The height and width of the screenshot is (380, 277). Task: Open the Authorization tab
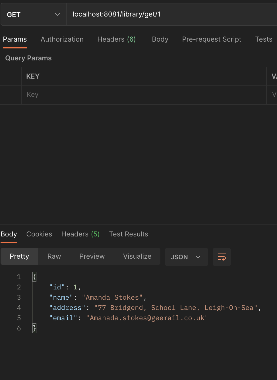pos(62,39)
